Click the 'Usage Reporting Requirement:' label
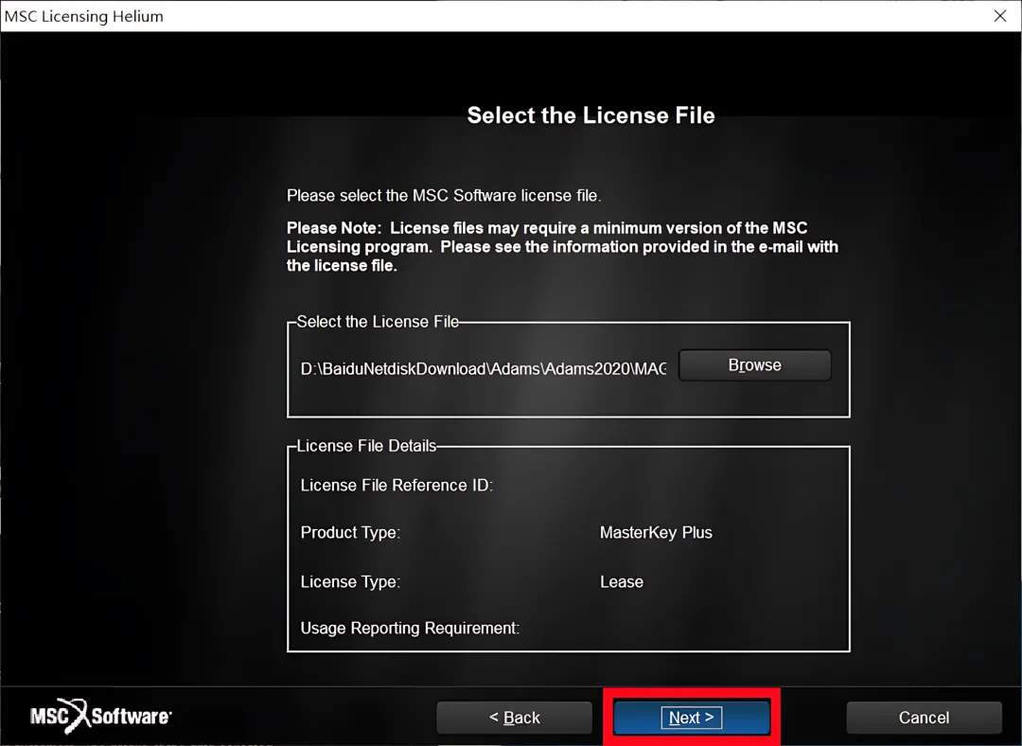This screenshot has width=1022, height=746. pos(410,628)
